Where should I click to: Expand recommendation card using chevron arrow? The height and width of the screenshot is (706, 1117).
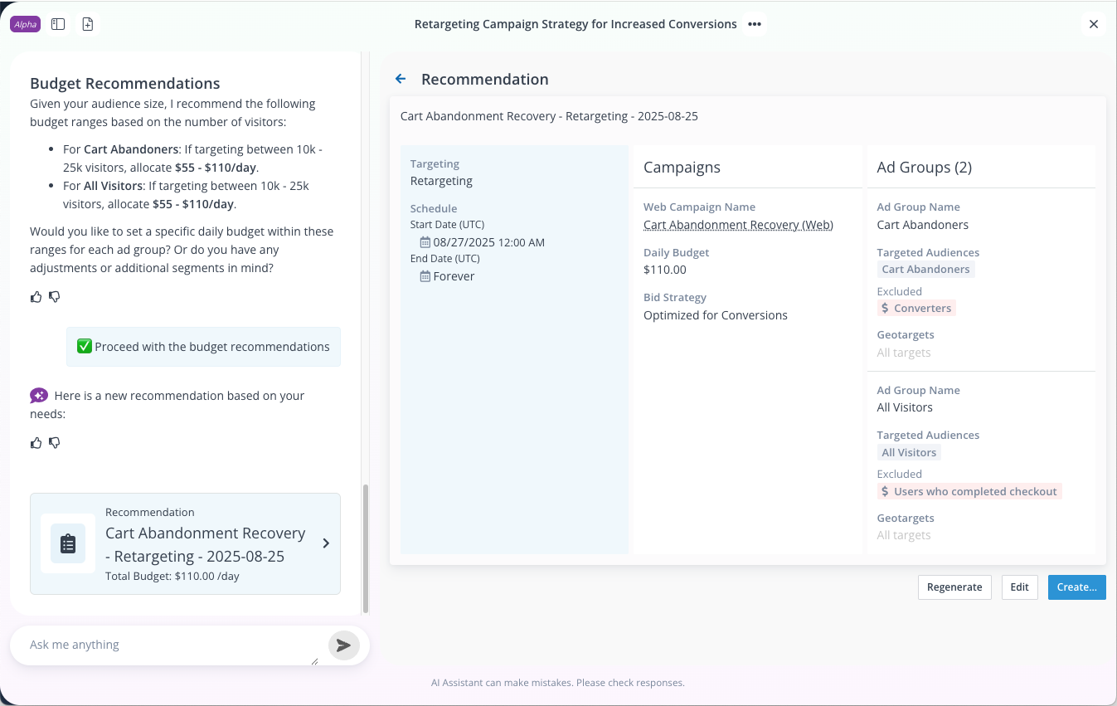pos(326,543)
